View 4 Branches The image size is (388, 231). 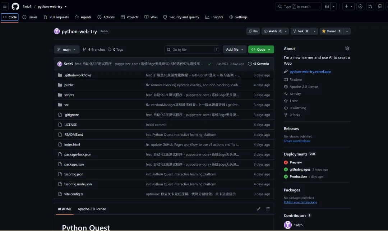tap(94, 50)
